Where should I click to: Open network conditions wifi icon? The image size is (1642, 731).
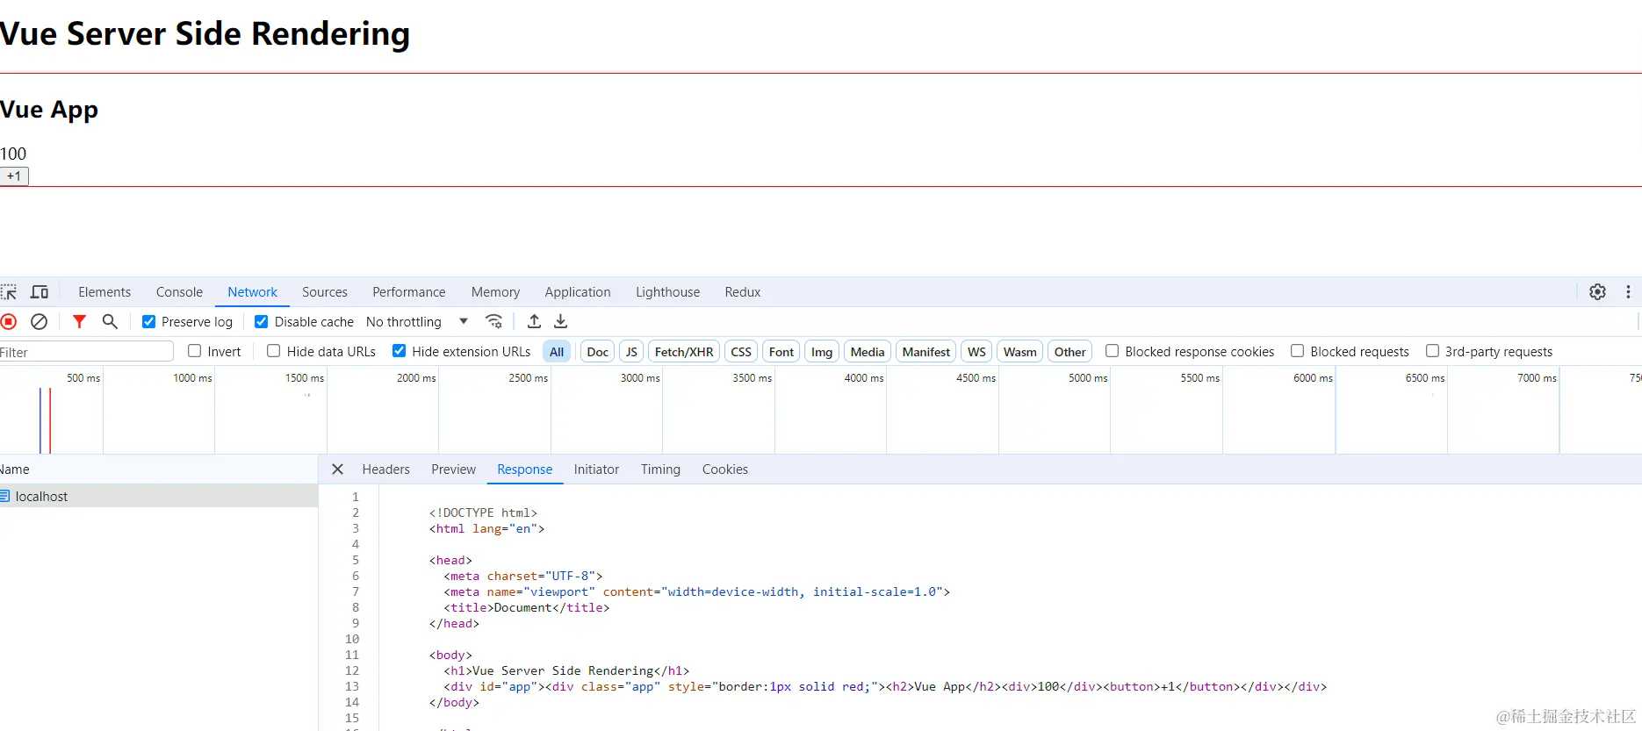point(494,322)
